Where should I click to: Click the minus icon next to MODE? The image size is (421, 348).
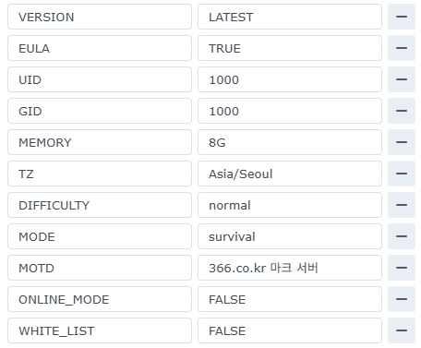[x=402, y=236]
